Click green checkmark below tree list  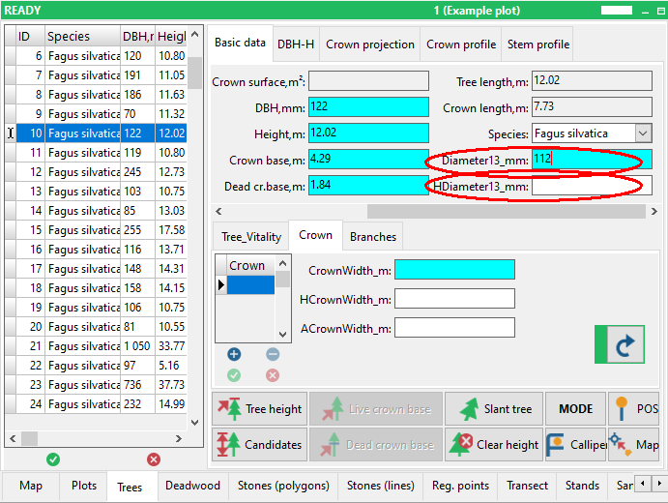pos(53,459)
